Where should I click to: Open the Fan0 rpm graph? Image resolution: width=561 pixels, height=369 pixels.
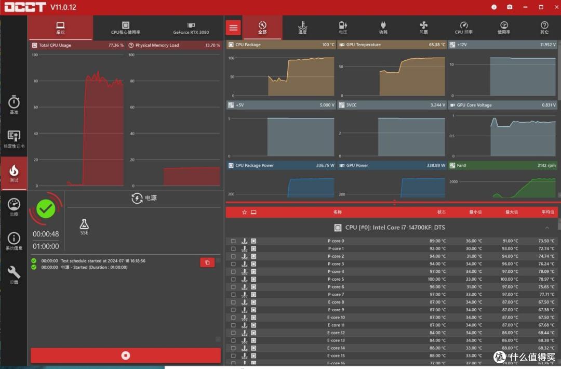click(502, 180)
